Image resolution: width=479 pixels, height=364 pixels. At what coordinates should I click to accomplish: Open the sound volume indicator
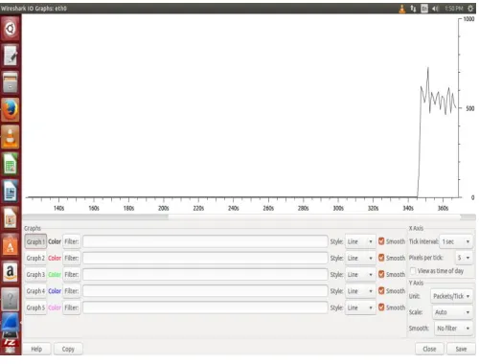tap(435, 9)
